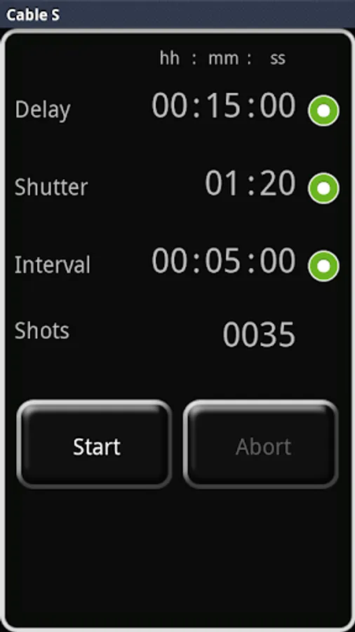
Task: Toggle the green Interval radio button
Action: pyautogui.click(x=323, y=266)
